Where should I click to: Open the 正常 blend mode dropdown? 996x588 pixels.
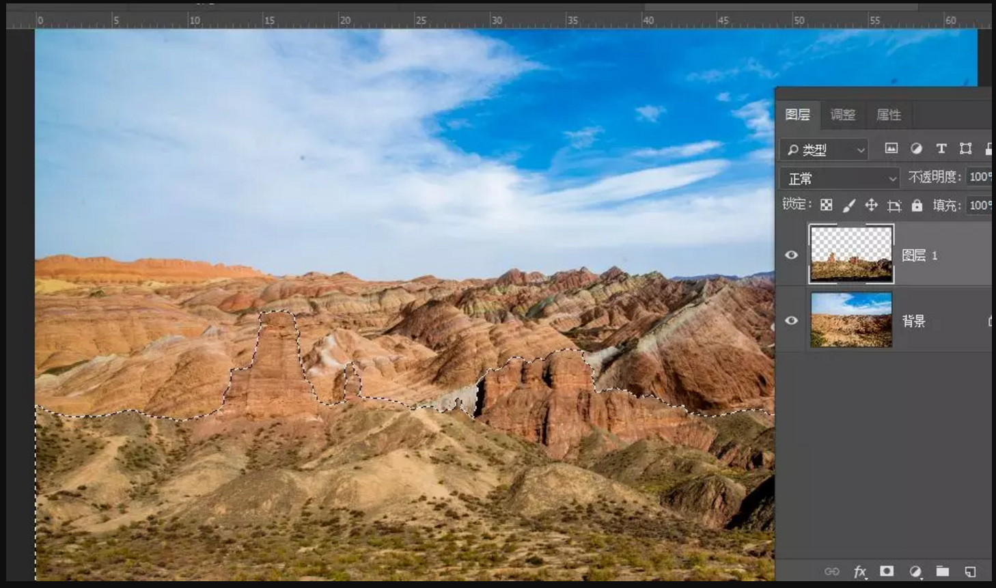pyautogui.click(x=840, y=178)
